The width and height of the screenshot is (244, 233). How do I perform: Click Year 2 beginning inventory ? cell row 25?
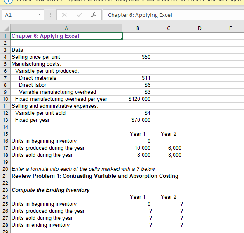[169, 204]
